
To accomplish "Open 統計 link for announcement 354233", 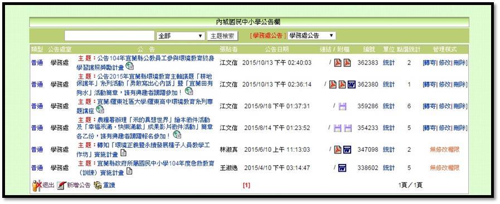I will pyautogui.click(x=389, y=128).
